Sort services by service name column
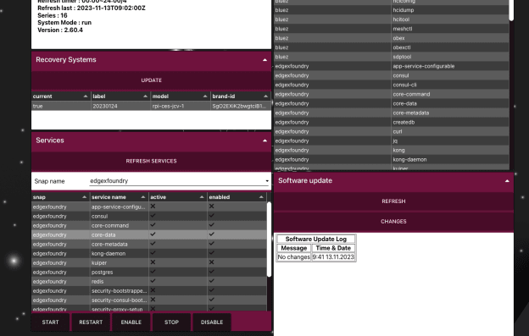This screenshot has height=336, width=529. tap(119, 197)
